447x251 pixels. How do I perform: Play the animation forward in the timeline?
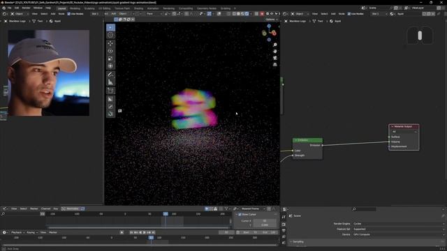click(145, 232)
